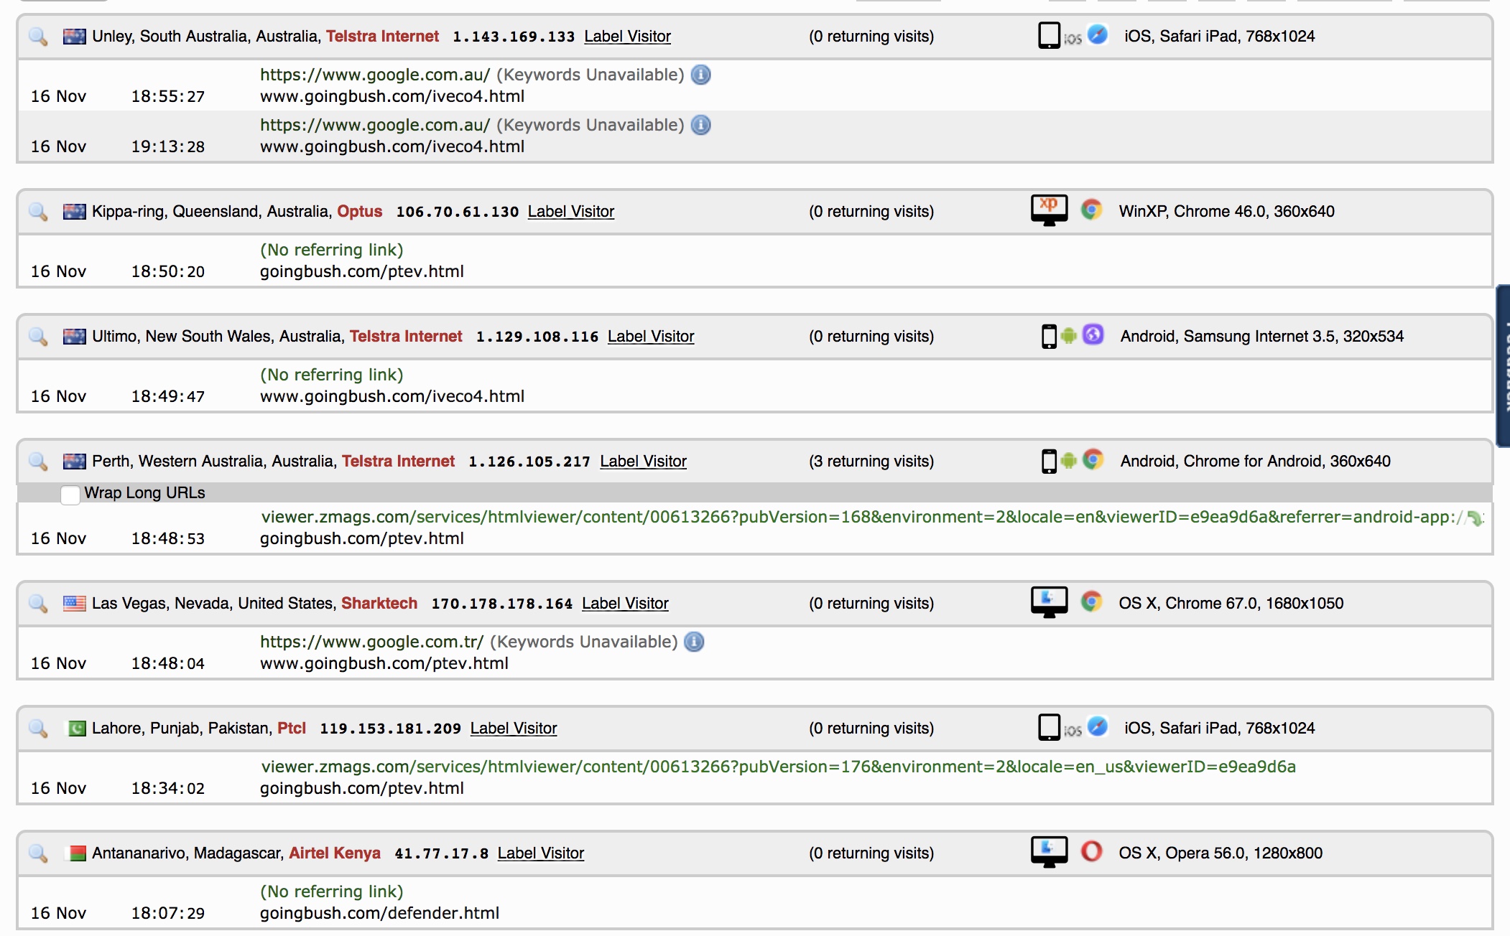This screenshot has width=1510, height=936.
Task: Open zmags referrer link with pubVersion=176
Action: click(x=778, y=767)
